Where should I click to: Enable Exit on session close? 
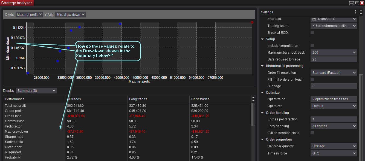coord(312,133)
